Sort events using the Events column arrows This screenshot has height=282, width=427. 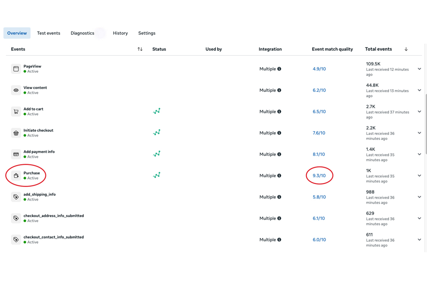(x=140, y=49)
